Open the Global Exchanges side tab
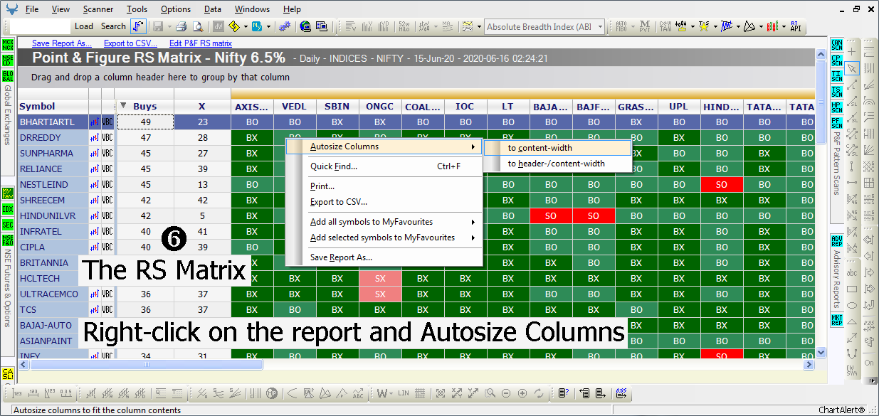 [8, 115]
